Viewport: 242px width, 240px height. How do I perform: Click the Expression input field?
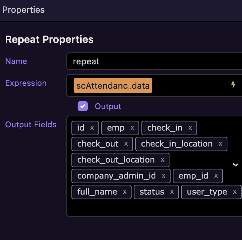click(190, 86)
